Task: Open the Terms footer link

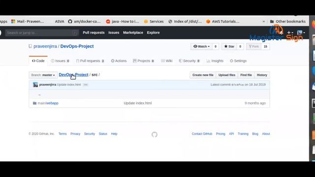Action: 63,134
